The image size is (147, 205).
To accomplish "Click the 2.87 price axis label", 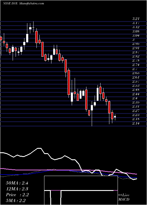I will pyautogui.click(x=136, y=52).
